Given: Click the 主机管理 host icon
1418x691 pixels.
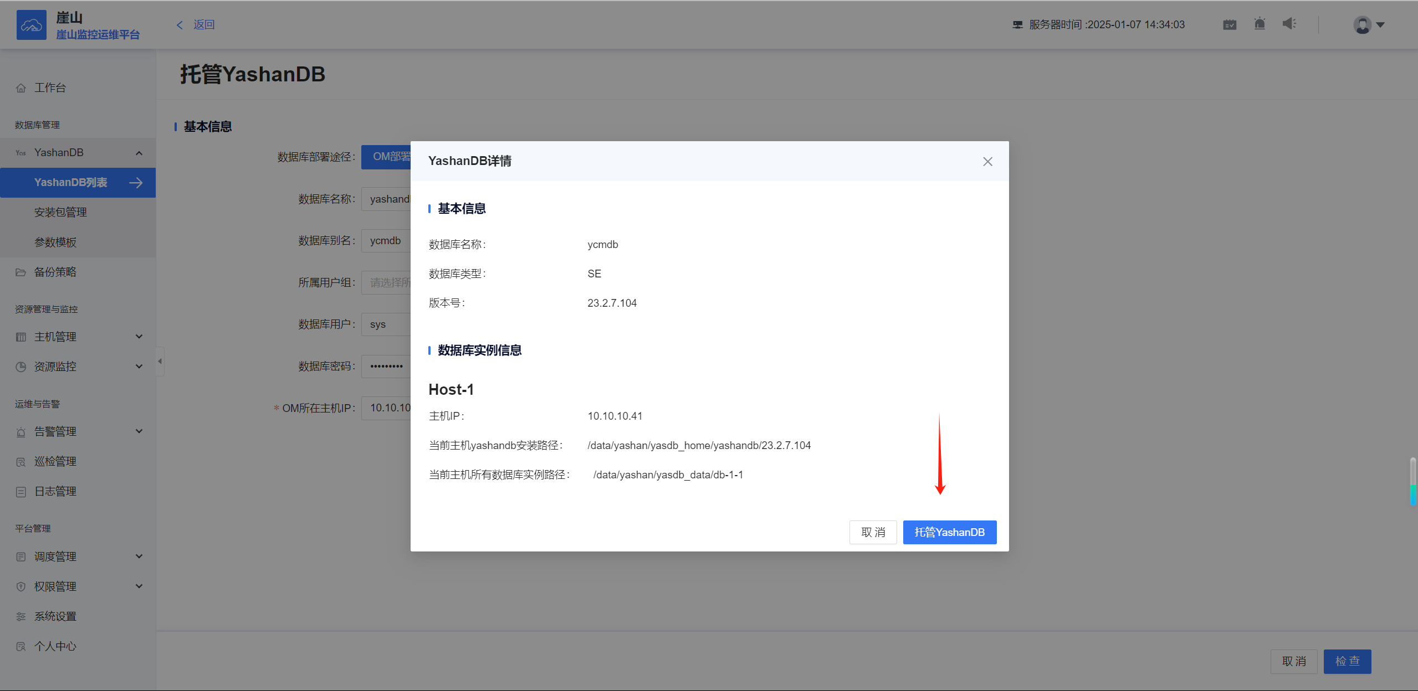Looking at the screenshot, I should pos(21,337).
